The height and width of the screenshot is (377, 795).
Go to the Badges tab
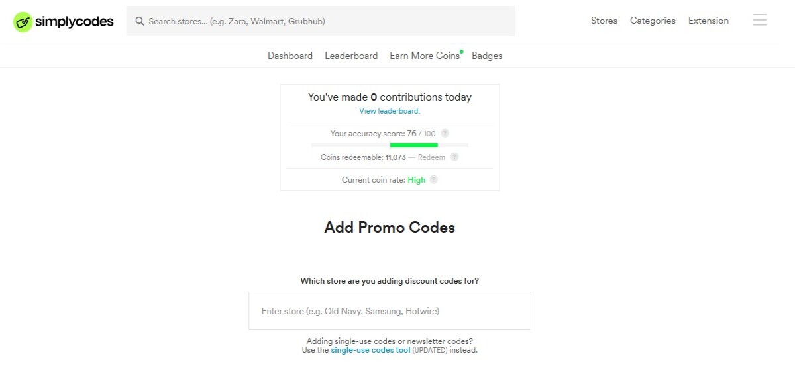487,56
